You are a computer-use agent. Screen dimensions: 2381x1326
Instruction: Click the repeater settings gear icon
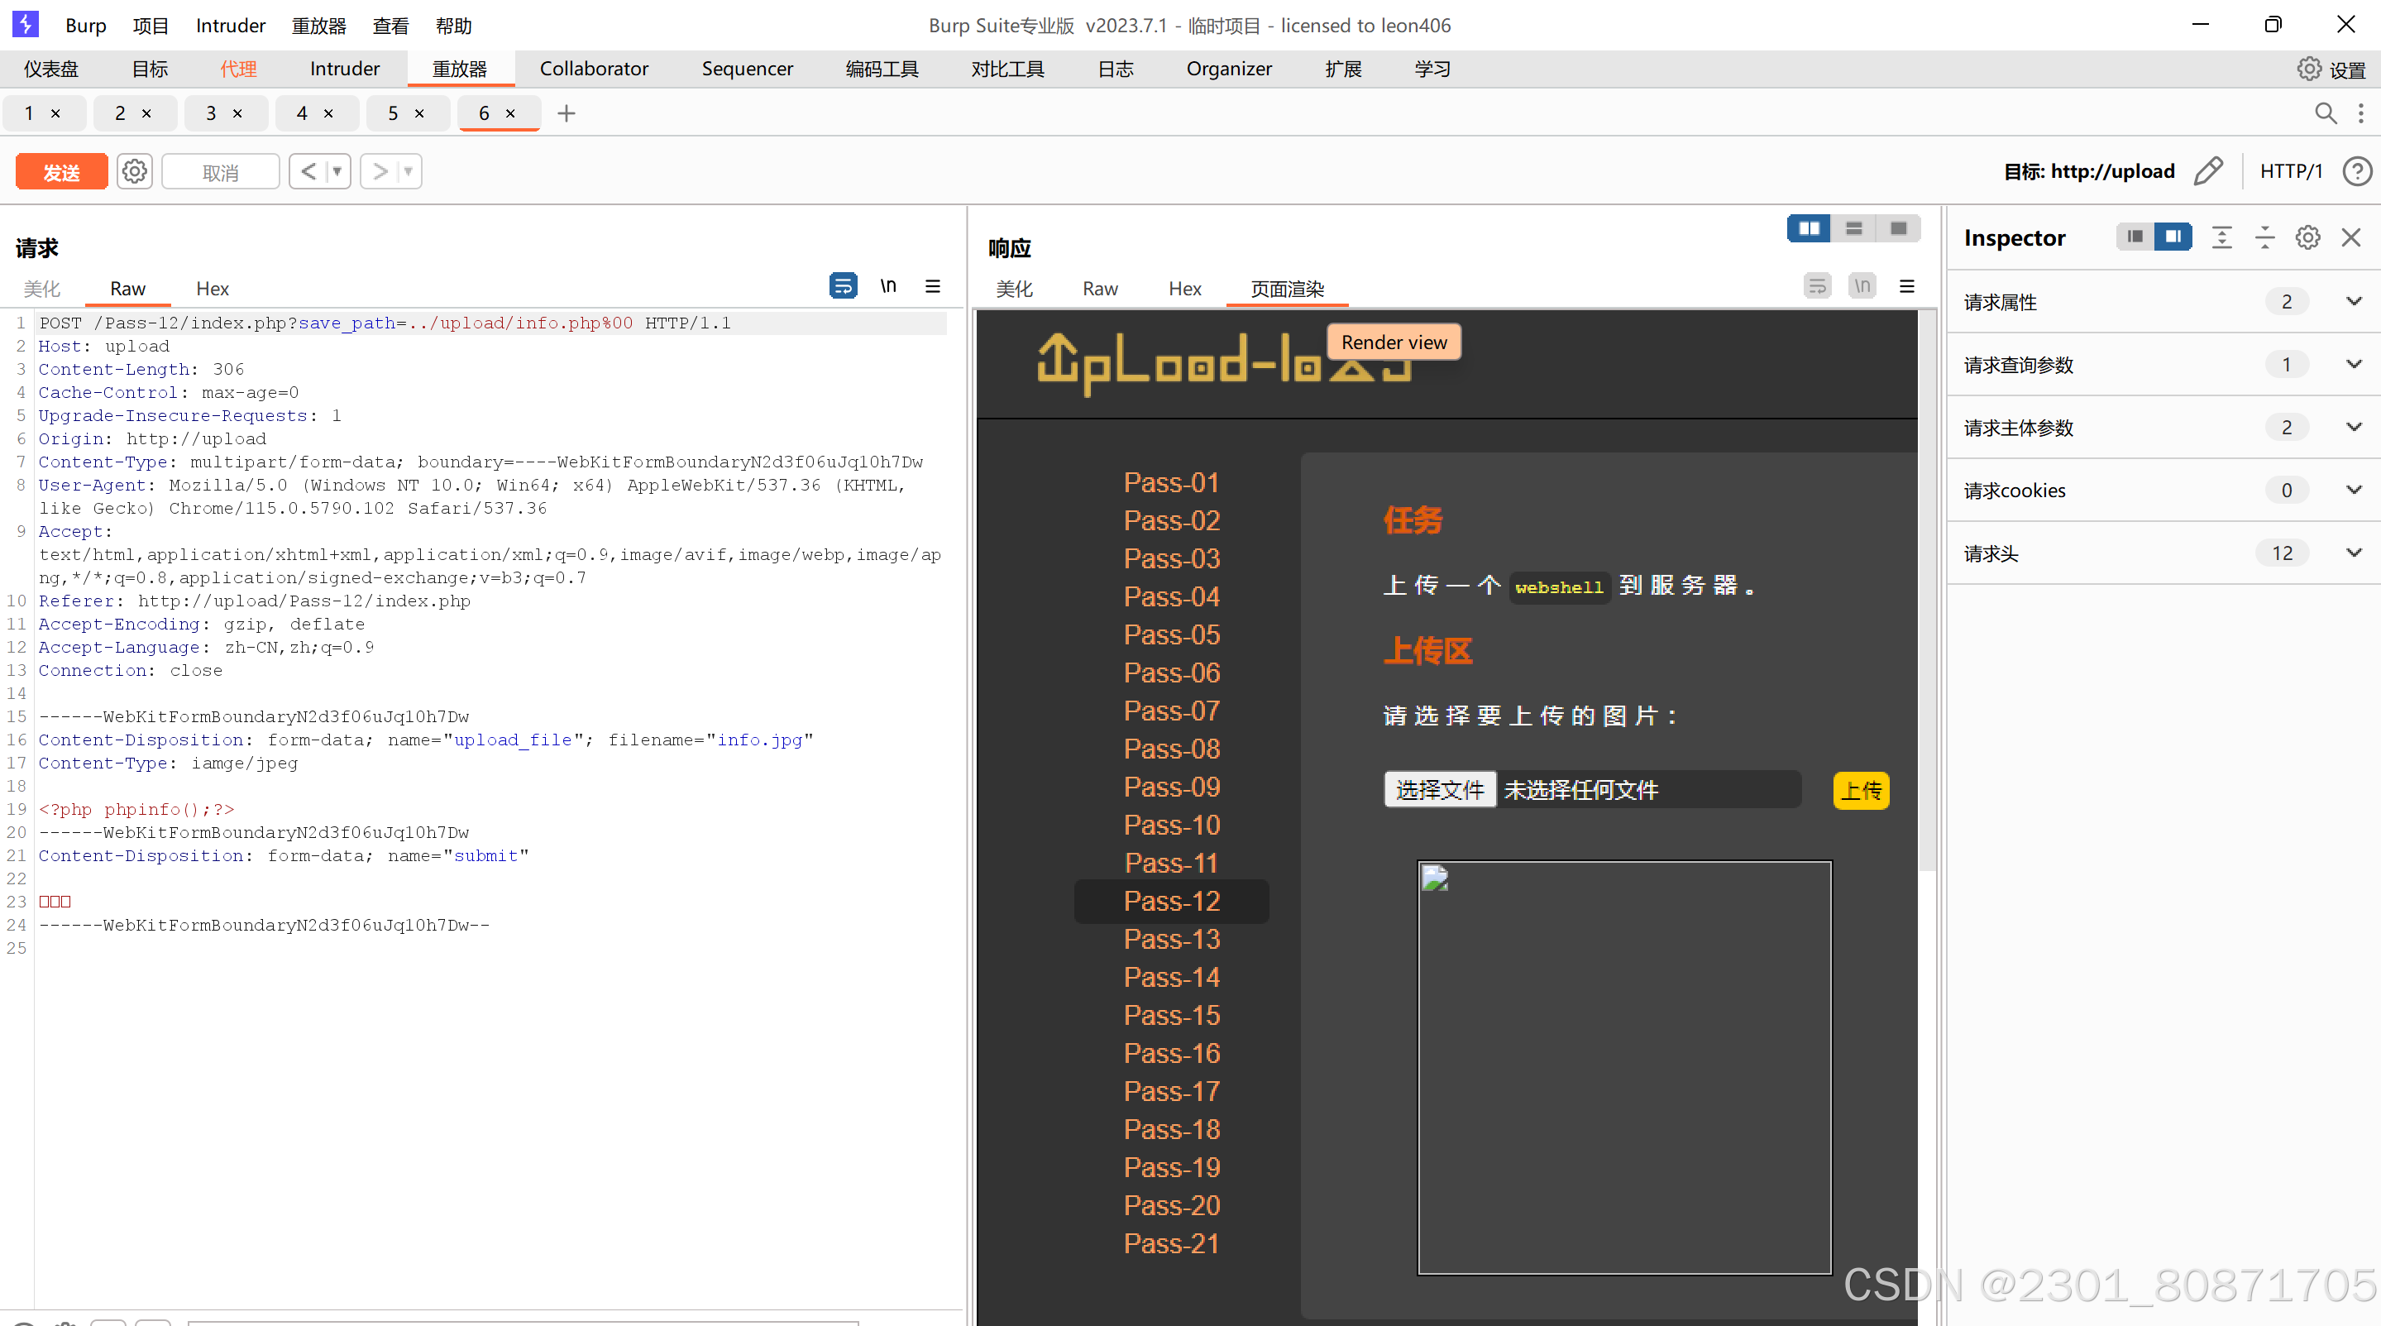pos(135,171)
